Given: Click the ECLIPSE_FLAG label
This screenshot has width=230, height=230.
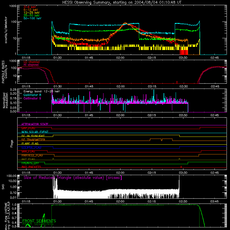Looking at the screenshot, I should point(31,147).
